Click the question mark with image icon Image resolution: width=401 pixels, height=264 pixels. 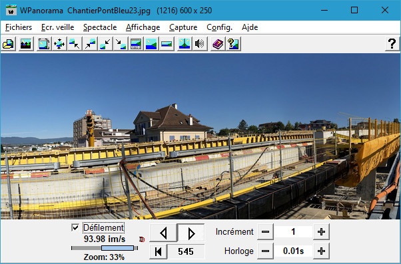[x=233, y=44]
